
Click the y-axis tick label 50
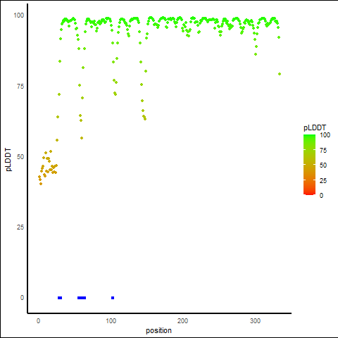[20, 157]
